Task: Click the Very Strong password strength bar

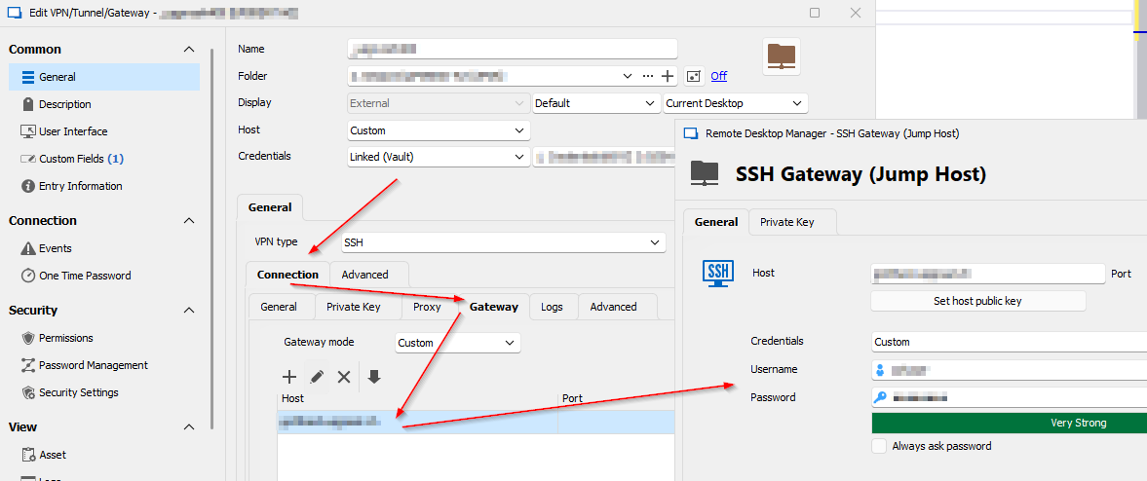Action: [x=1010, y=423]
